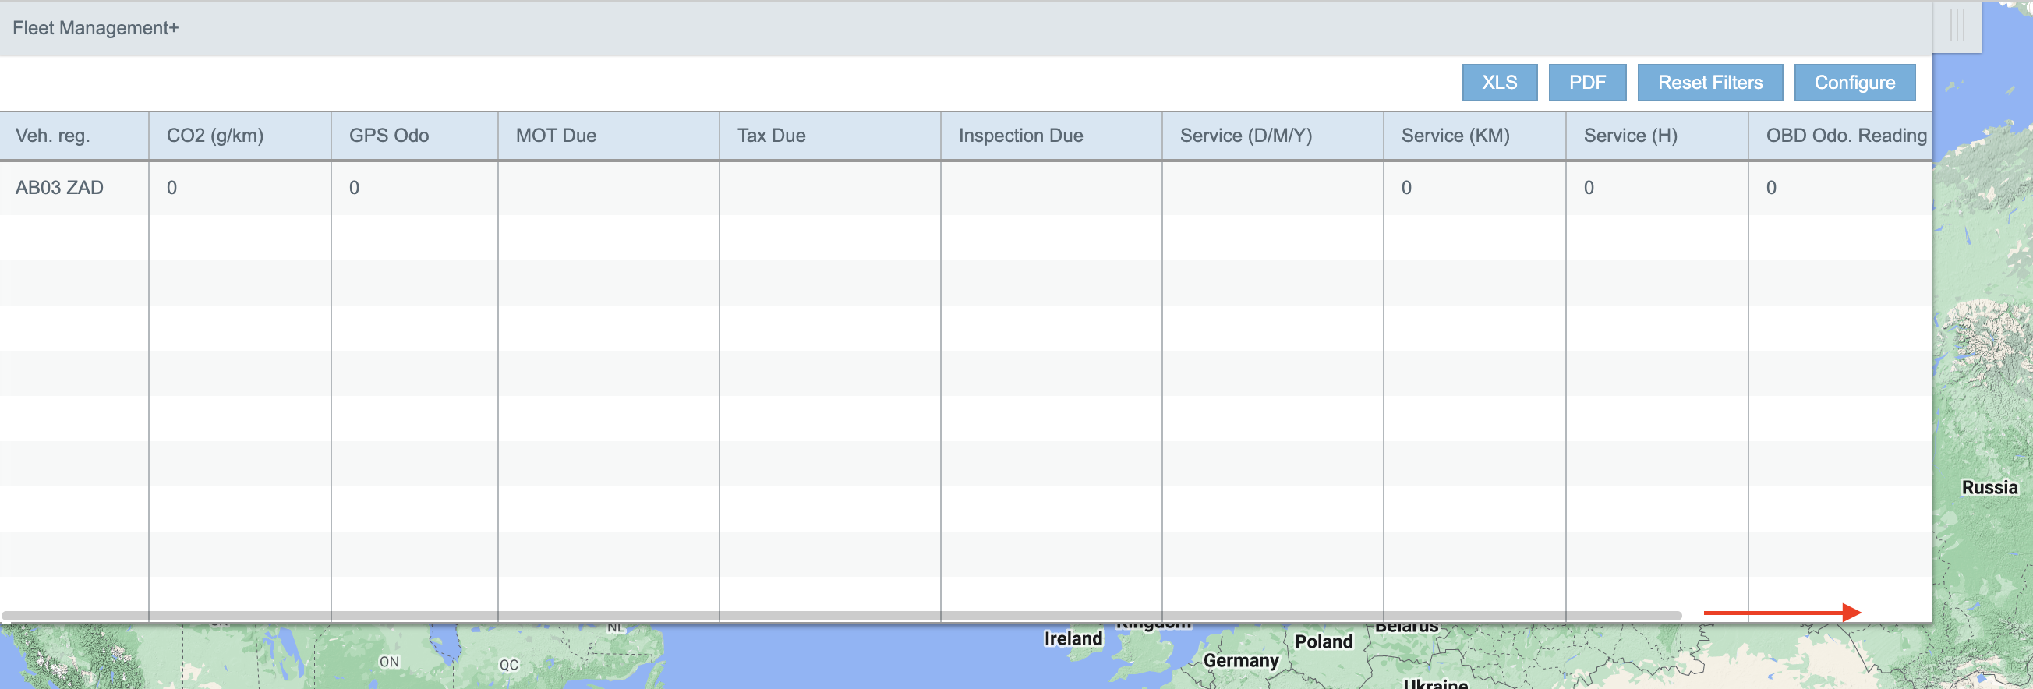Click the Service (H) column header

coord(1630,136)
